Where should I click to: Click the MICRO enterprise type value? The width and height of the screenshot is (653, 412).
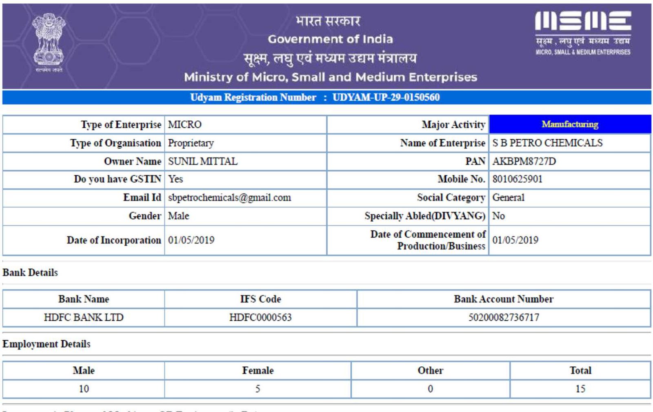tap(185, 125)
